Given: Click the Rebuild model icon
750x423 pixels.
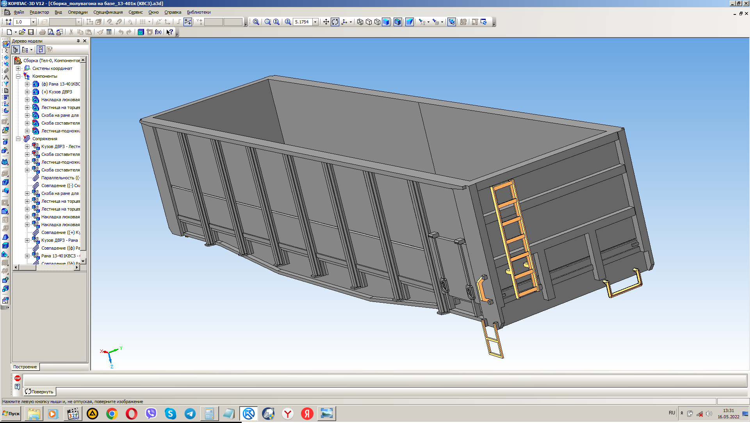Looking at the screenshot, I should coord(484,22).
